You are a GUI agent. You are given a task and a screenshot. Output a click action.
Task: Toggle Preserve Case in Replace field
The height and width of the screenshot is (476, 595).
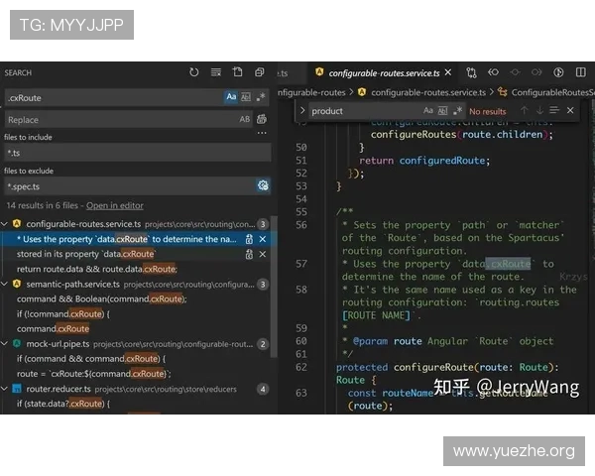245,119
